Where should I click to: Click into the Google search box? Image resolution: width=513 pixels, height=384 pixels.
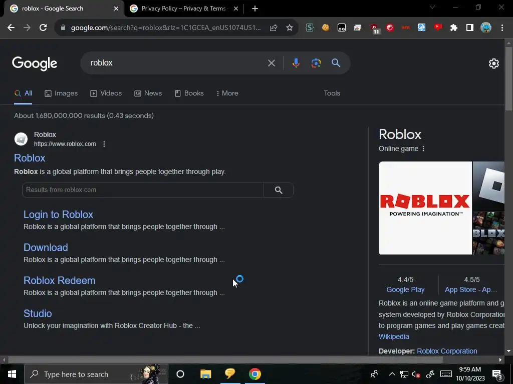177,63
